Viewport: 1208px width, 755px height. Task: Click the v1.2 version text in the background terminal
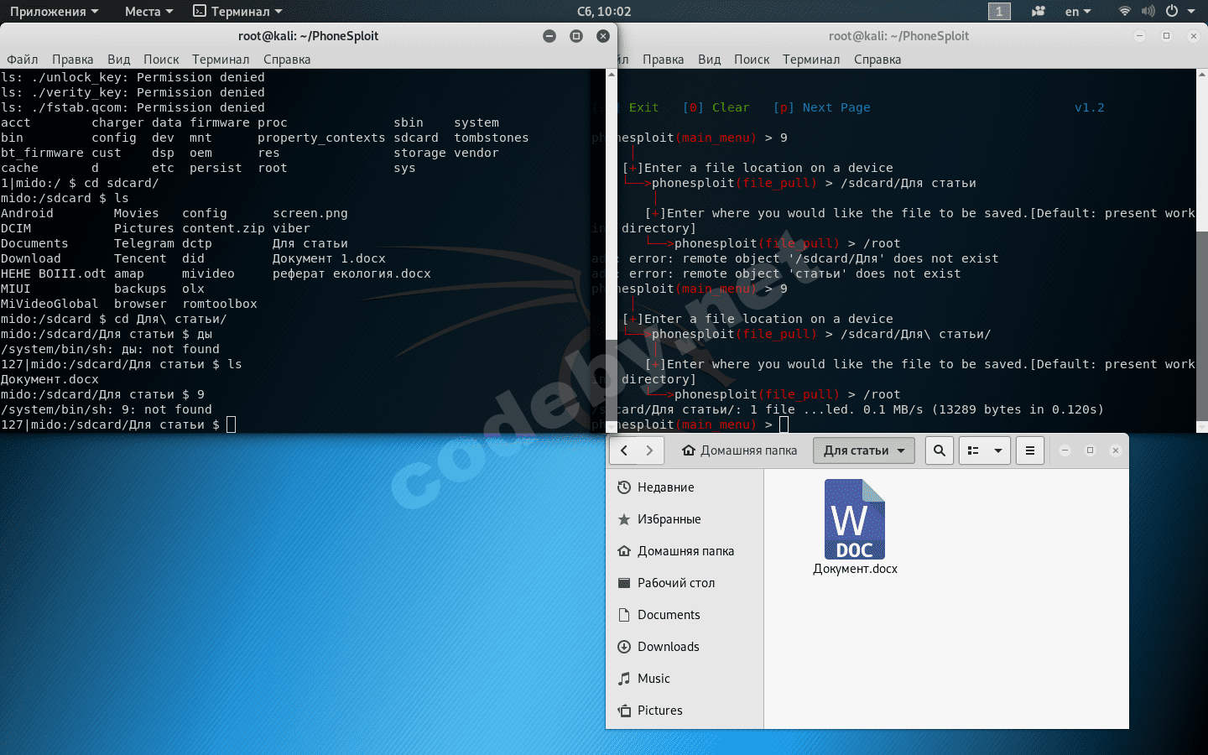coord(1090,107)
